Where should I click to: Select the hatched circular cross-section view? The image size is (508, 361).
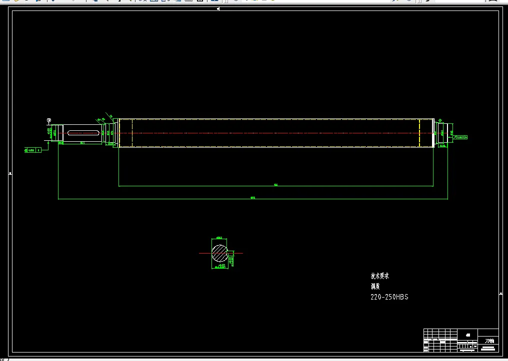(219, 253)
